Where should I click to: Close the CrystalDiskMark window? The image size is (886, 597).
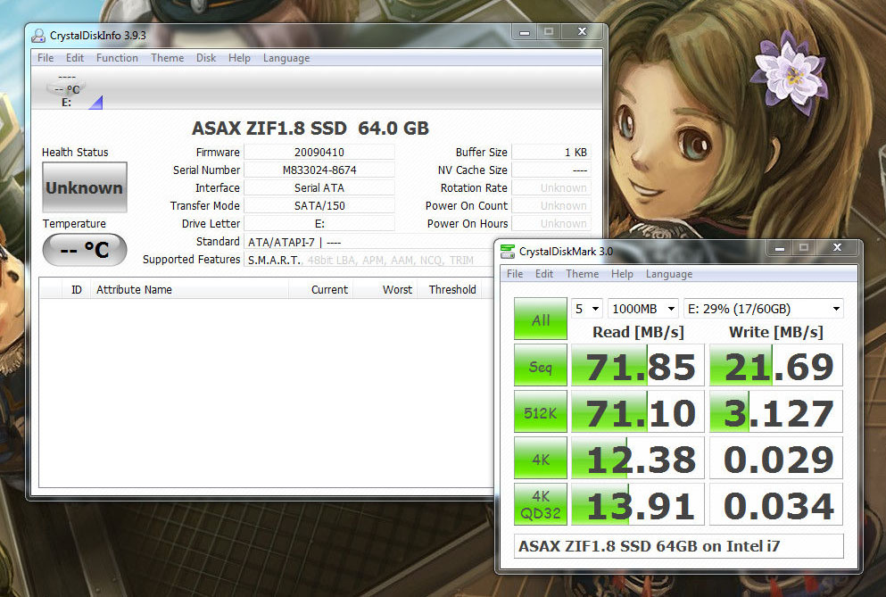click(x=838, y=247)
